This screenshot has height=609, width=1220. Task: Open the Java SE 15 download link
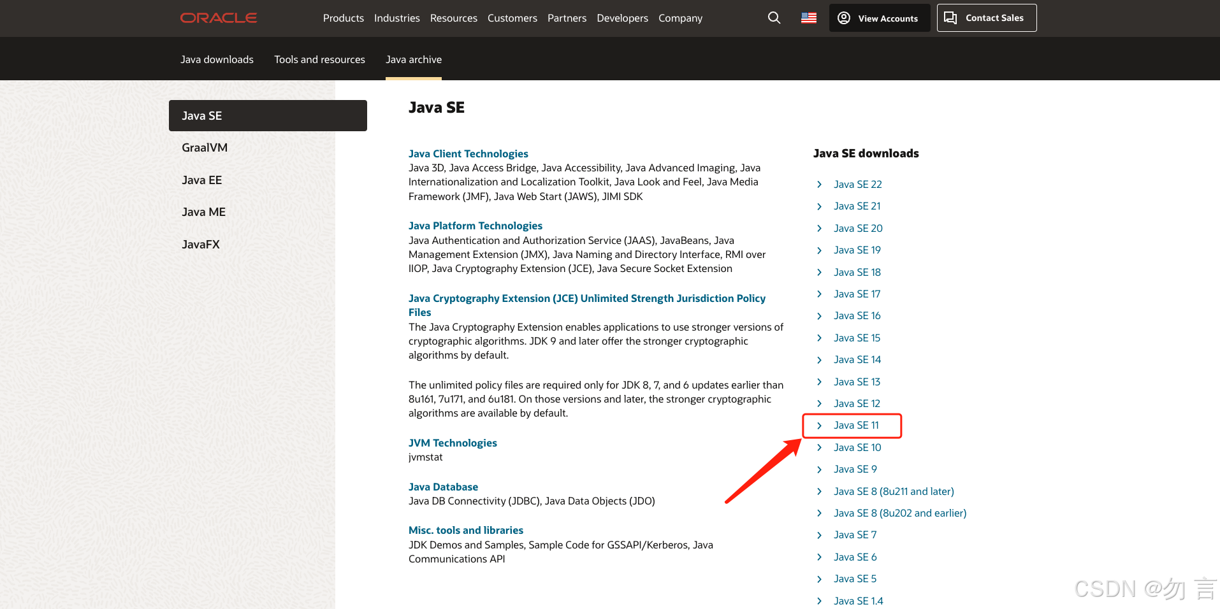point(857,338)
